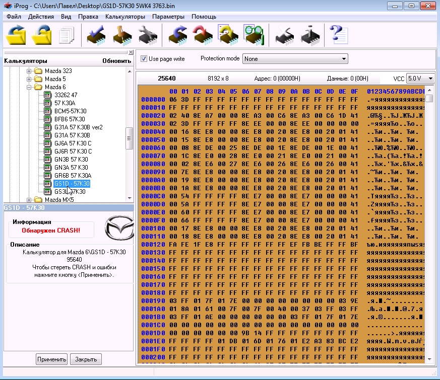Screen dimensions: 440x380
Task: Select the highlighted GS1D - 57K30 calculator
Action: coord(72,184)
